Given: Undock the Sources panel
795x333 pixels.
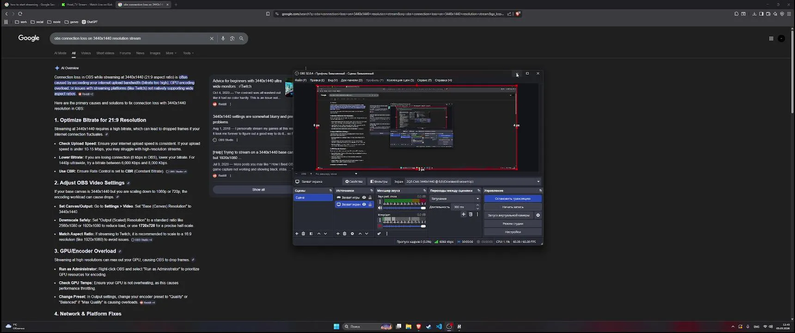Looking at the screenshot, I should coord(371,191).
